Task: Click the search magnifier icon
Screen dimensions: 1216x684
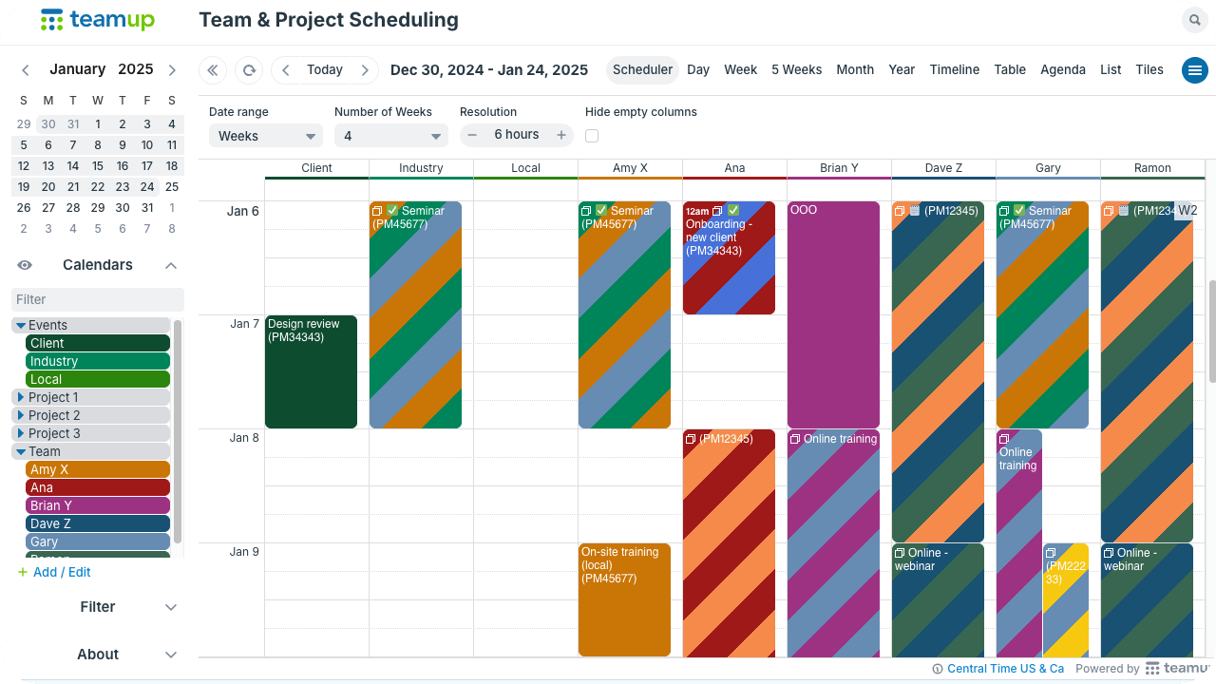Action: (x=1193, y=20)
